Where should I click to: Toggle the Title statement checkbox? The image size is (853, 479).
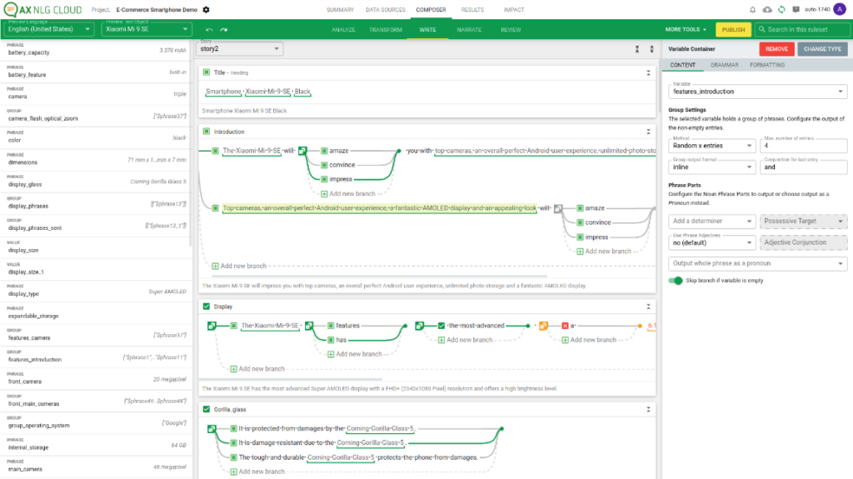207,72
